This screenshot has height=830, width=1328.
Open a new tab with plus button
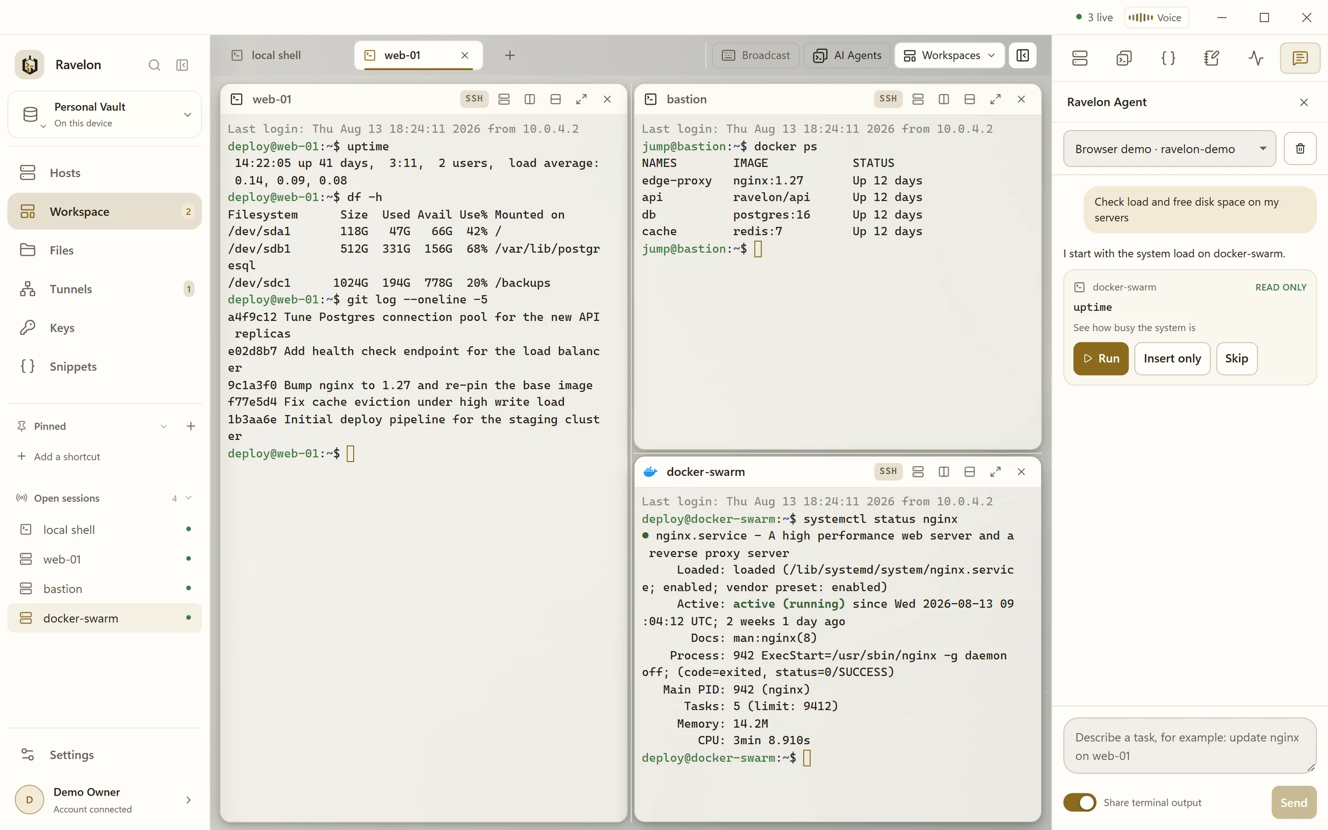coord(510,55)
